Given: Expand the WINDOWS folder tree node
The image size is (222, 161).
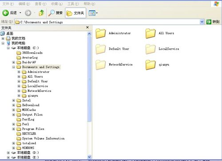Looking at the screenshot, I should [x=14, y=148].
